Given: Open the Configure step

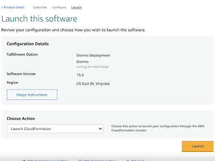Looking at the screenshot, I should coord(59,7).
